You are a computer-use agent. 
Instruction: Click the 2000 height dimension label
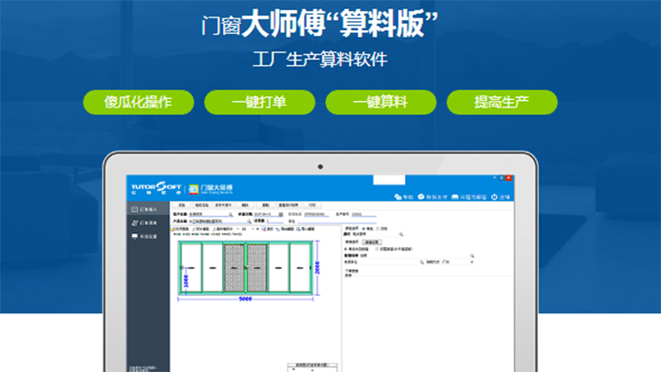pyautogui.click(x=318, y=267)
